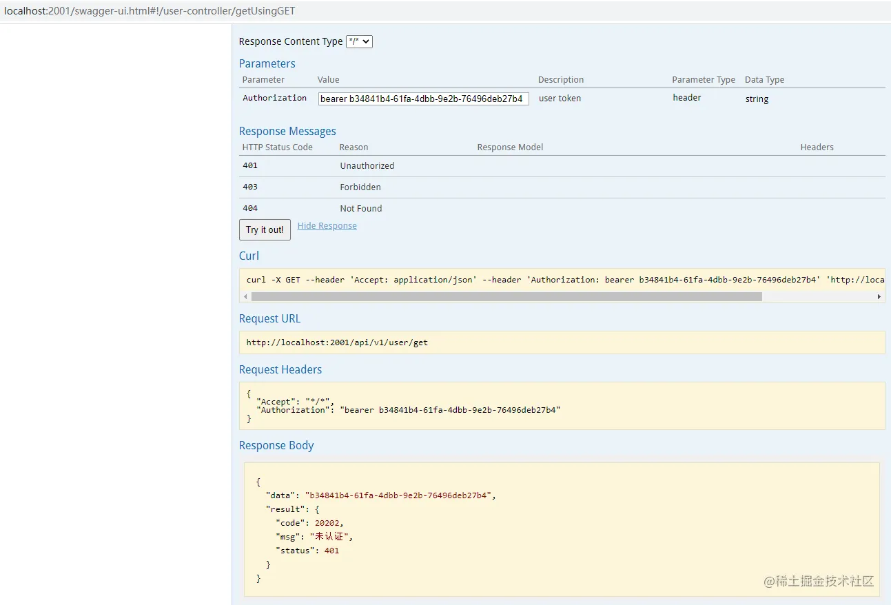Click the user token description
891x605 pixels.
(560, 99)
